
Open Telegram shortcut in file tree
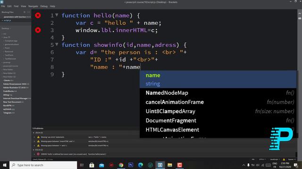8,113
